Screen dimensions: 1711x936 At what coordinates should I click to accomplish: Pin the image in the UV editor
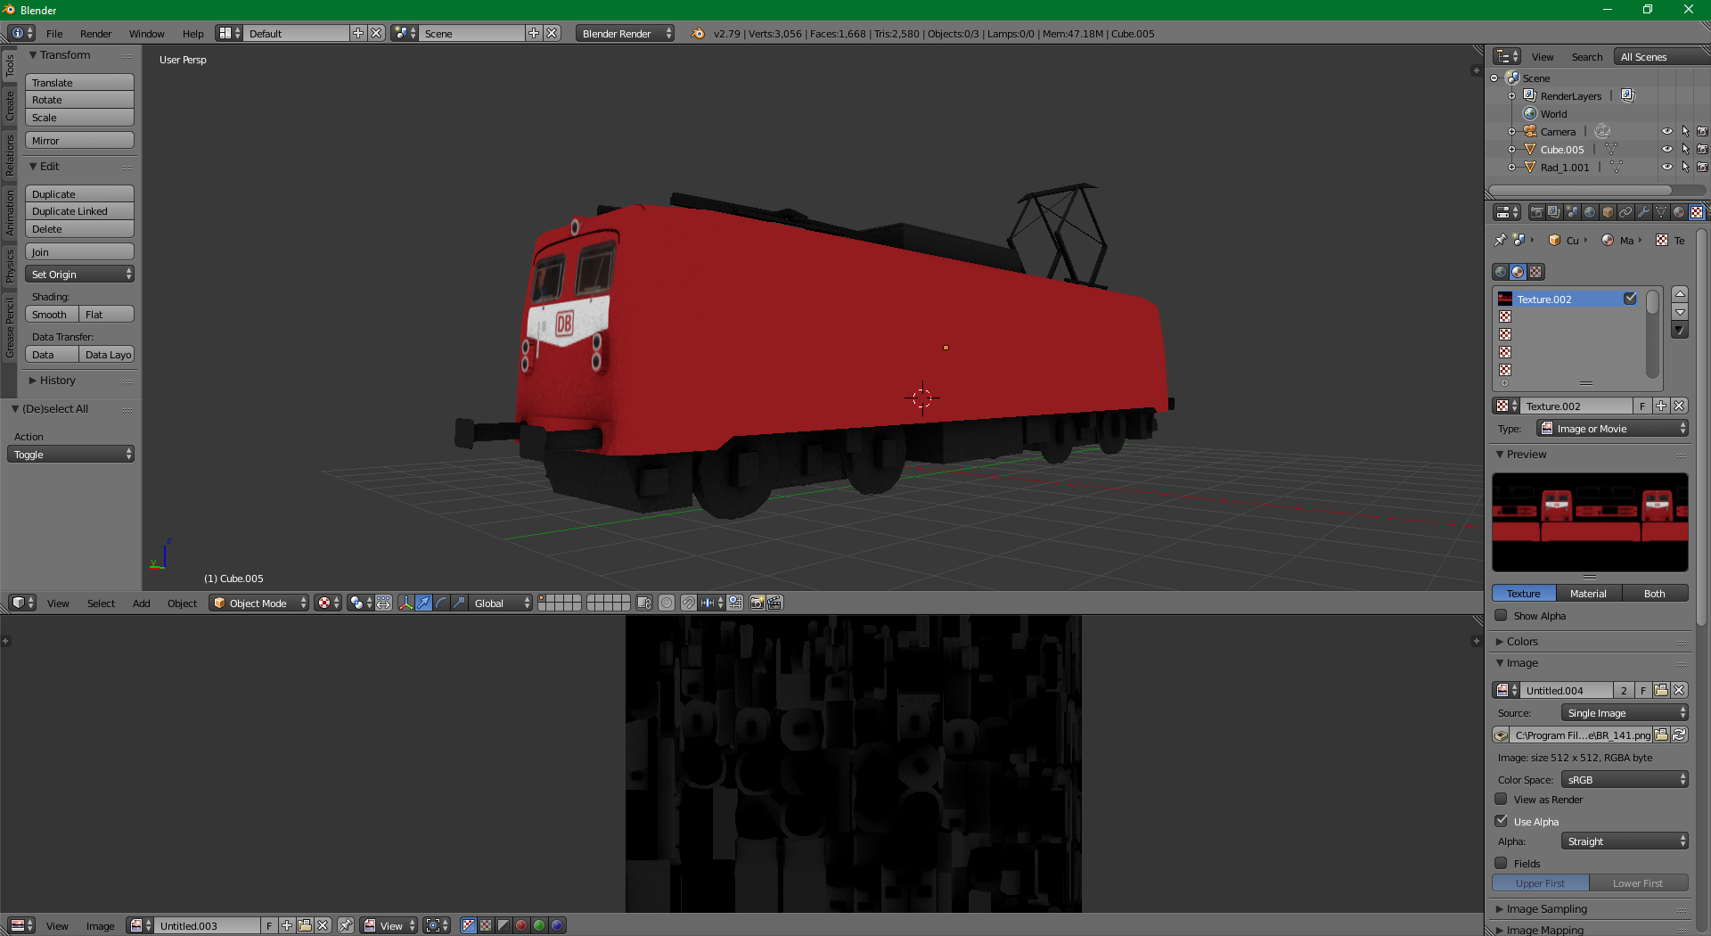(x=345, y=926)
